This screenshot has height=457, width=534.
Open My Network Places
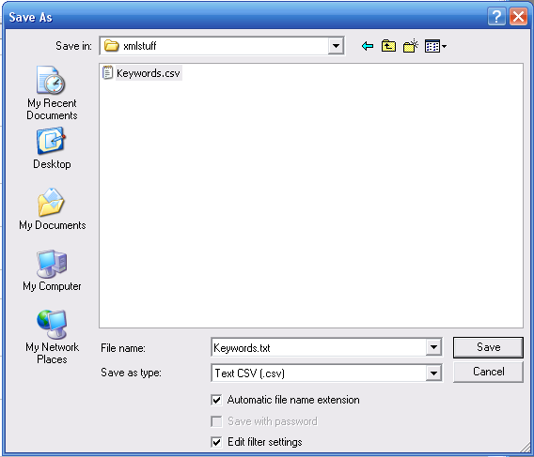tap(52, 337)
